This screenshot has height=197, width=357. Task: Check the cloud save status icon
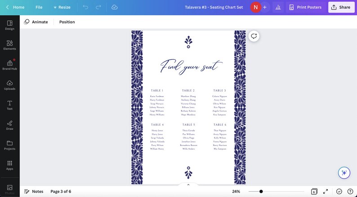pyautogui.click(x=114, y=7)
